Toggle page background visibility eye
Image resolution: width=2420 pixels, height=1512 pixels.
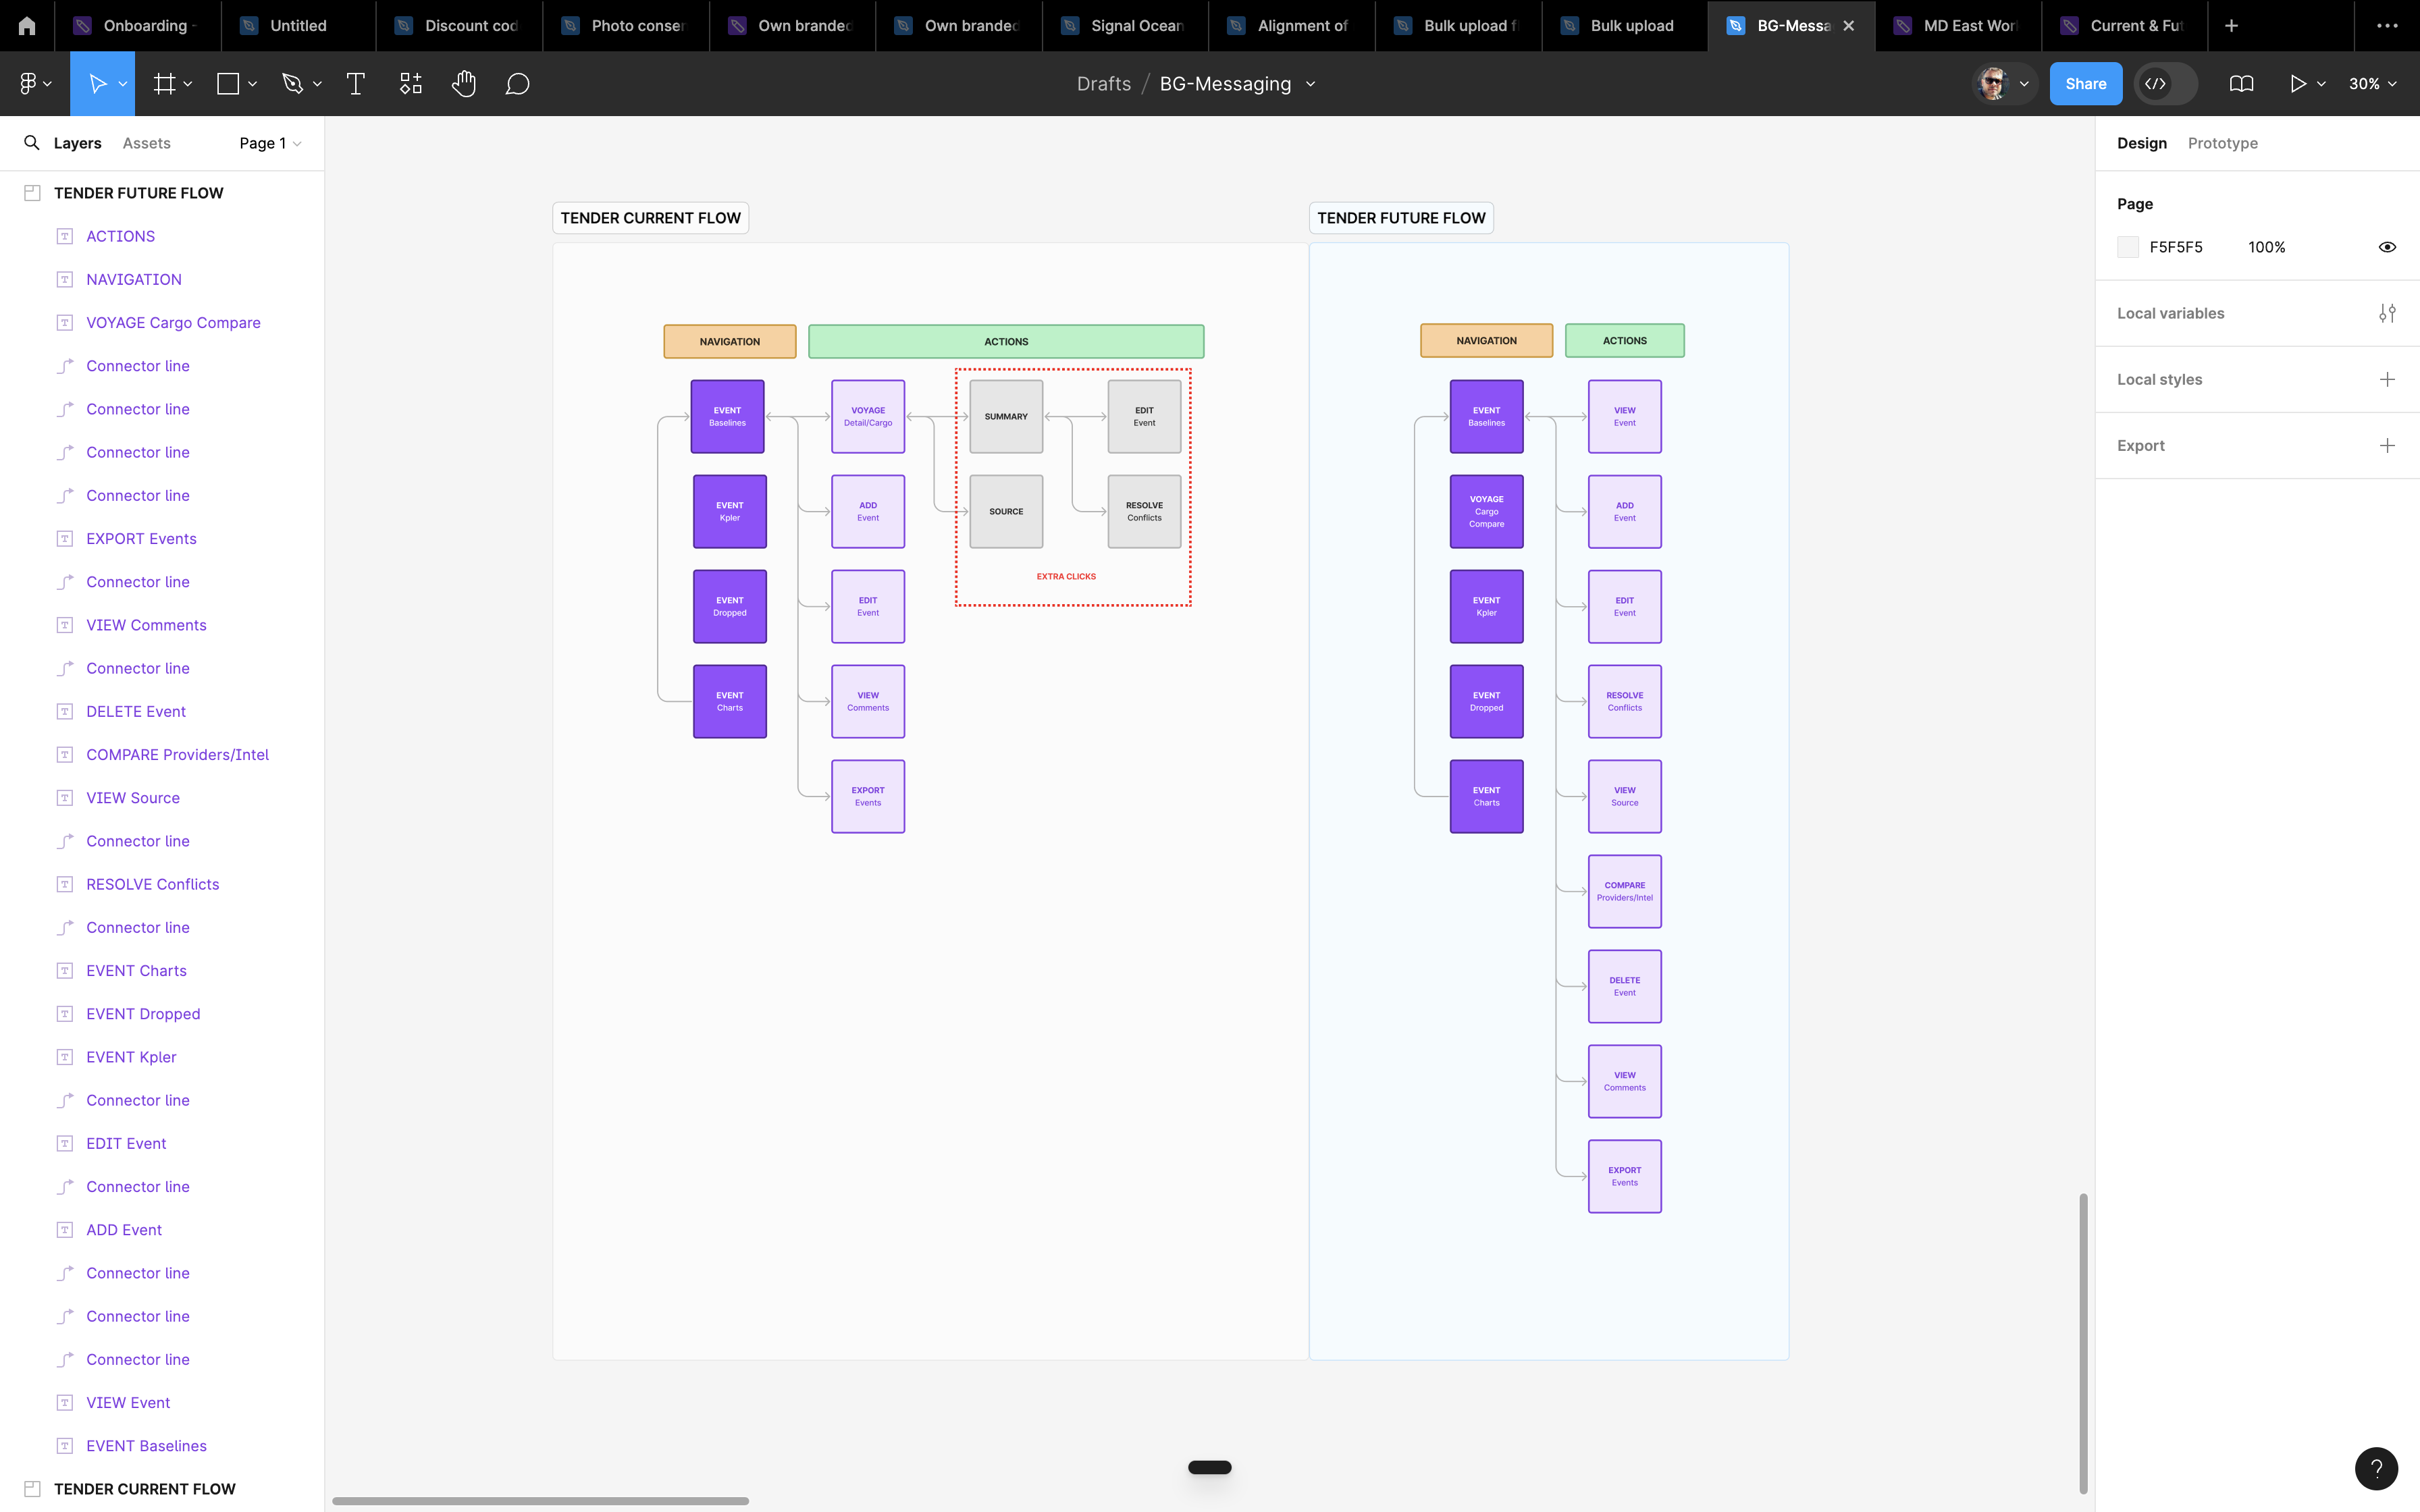[x=2387, y=247]
